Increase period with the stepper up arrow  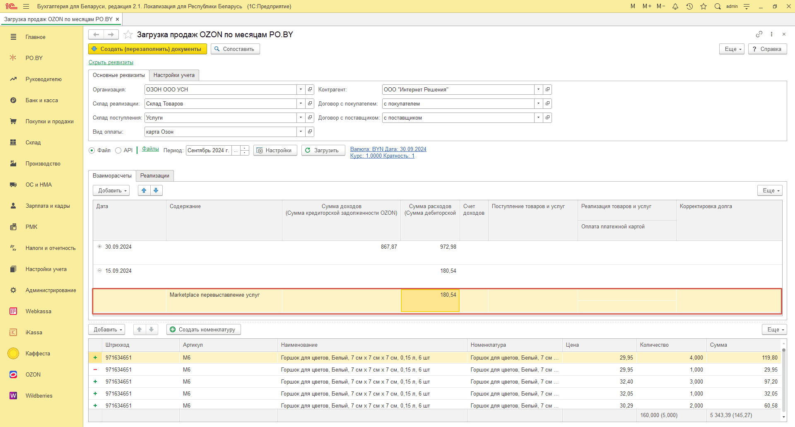[245, 148]
